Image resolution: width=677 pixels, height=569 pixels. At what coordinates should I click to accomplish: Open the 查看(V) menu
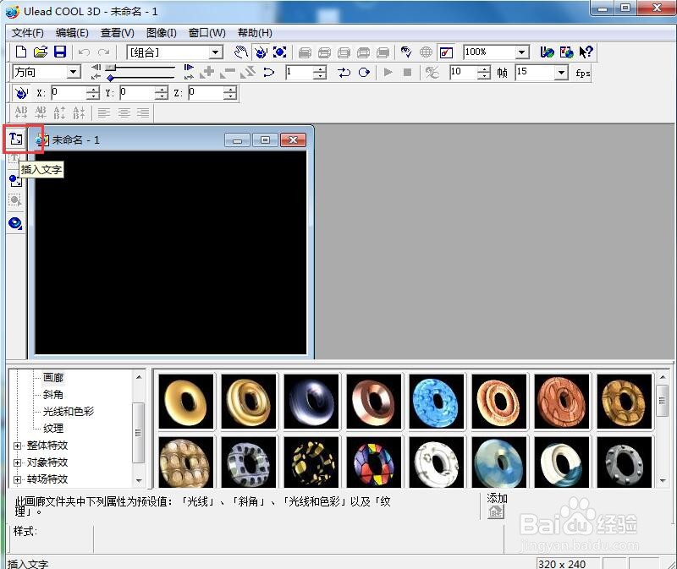point(117,33)
